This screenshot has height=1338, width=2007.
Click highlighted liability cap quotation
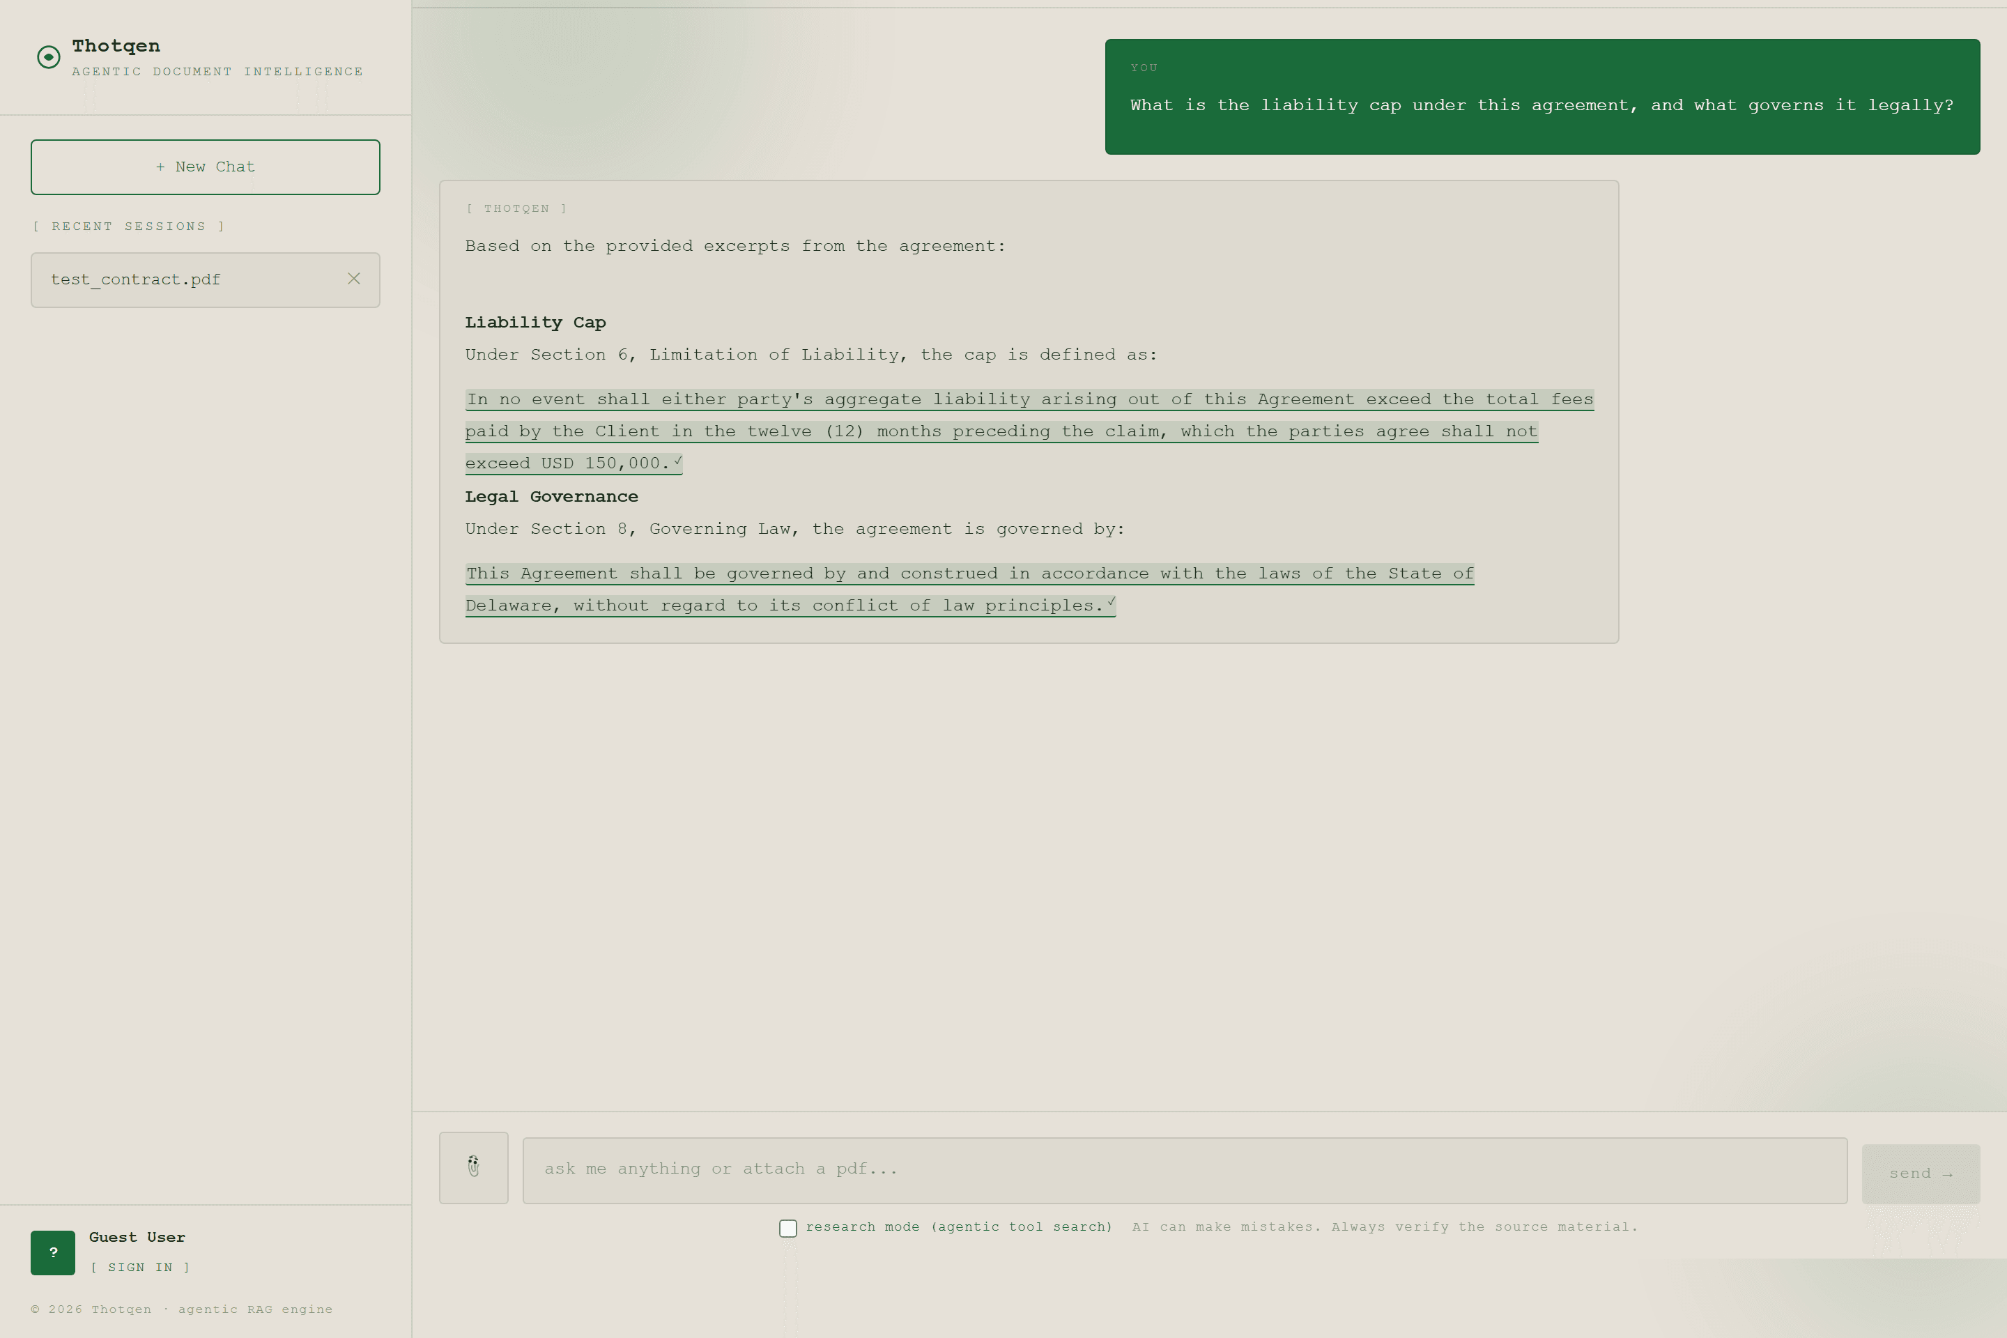[1029, 432]
